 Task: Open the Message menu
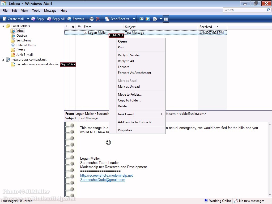(x=50, y=11)
